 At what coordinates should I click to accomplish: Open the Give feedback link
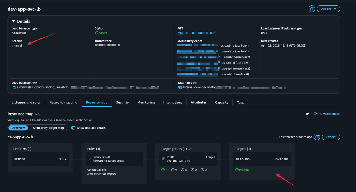coord(330,114)
